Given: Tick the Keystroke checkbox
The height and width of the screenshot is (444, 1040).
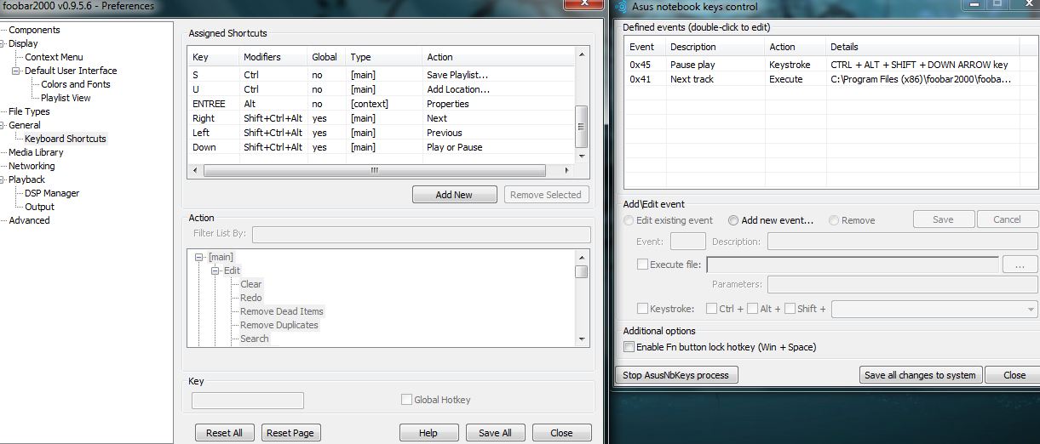Looking at the screenshot, I should click(x=642, y=309).
